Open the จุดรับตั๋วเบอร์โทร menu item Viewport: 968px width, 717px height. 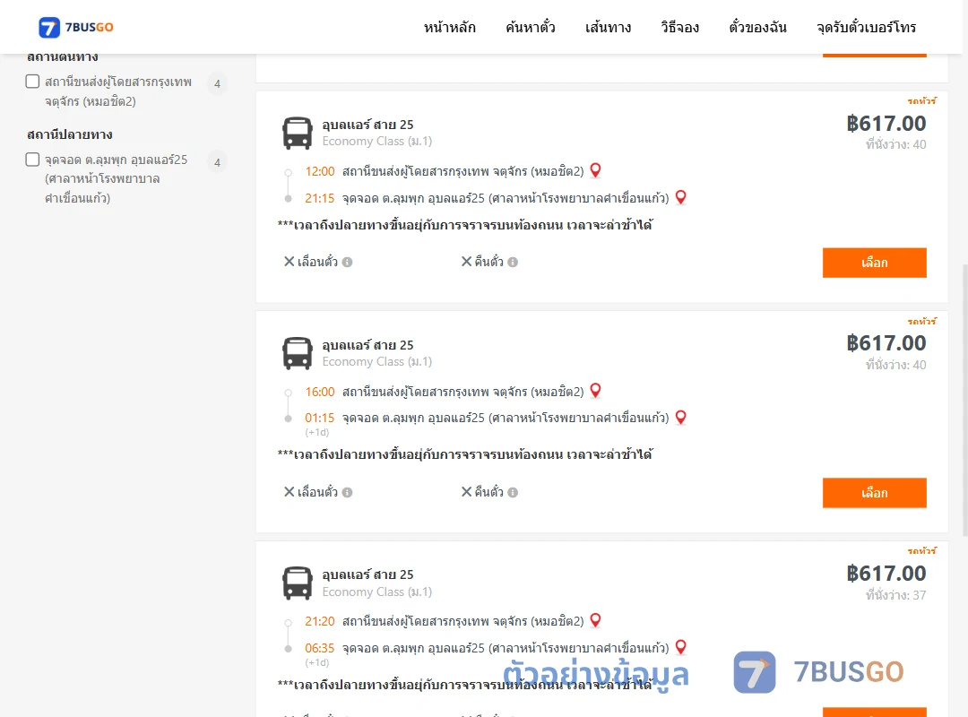coord(866,27)
